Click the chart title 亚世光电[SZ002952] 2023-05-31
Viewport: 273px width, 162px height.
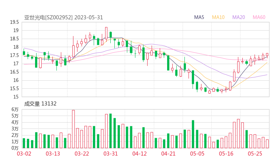coord(63,18)
